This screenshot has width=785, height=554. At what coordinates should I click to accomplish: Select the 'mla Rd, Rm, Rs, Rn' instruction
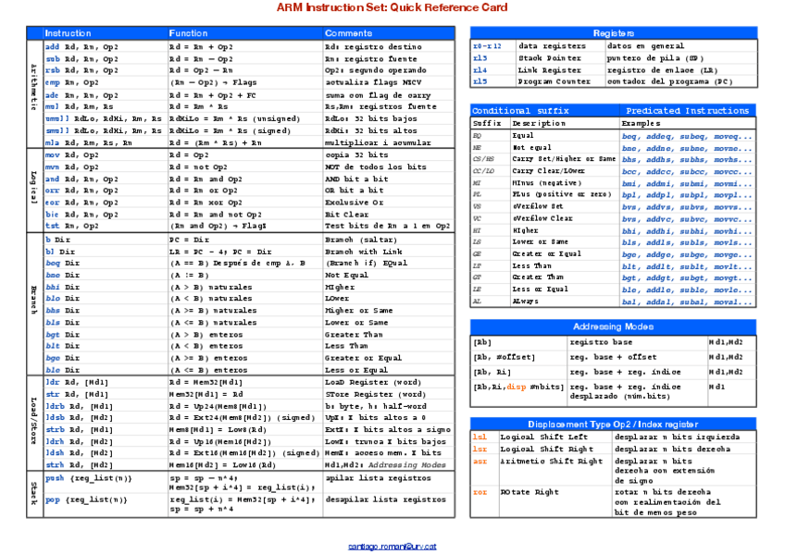[x=89, y=142]
